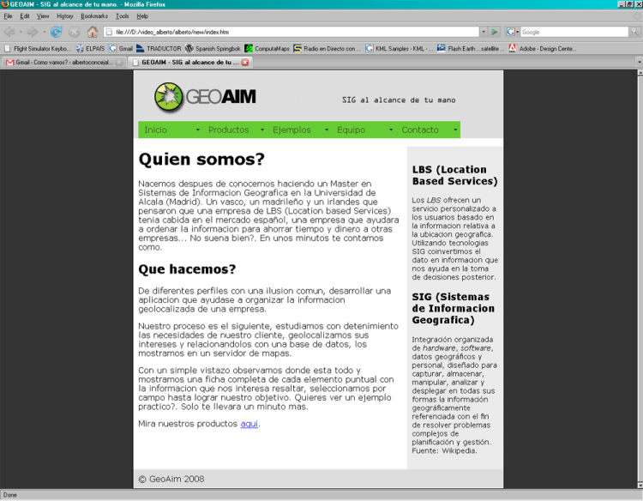Open the Flash Earth satellite bookmark

click(471, 48)
